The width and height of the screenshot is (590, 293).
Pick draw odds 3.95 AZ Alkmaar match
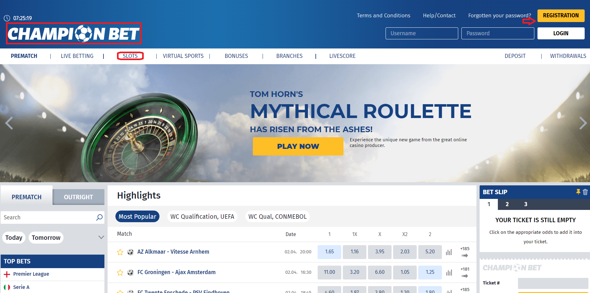pyautogui.click(x=380, y=252)
